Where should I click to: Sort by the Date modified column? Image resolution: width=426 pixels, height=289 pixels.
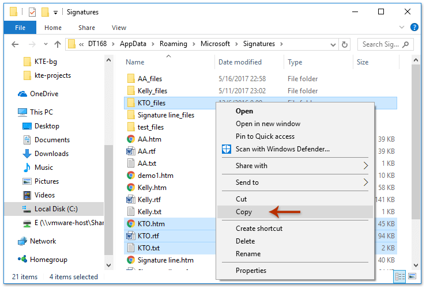click(240, 62)
